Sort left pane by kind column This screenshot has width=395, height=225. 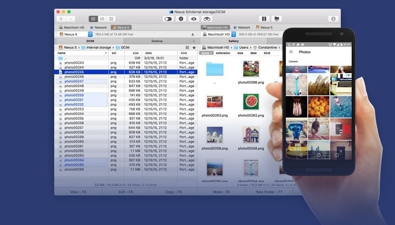[187, 53]
